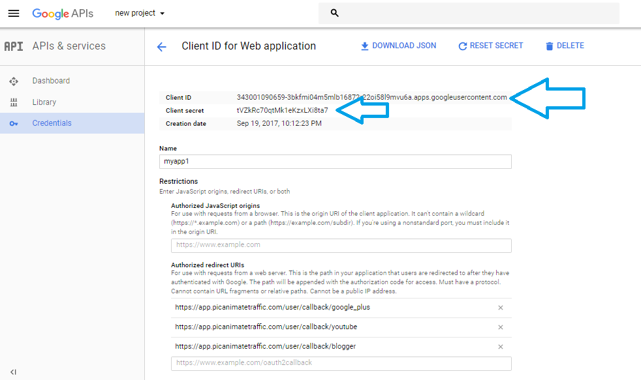The width and height of the screenshot is (641, 380).
Task: Click the youtube callback URI text
Action: [266, 327]
